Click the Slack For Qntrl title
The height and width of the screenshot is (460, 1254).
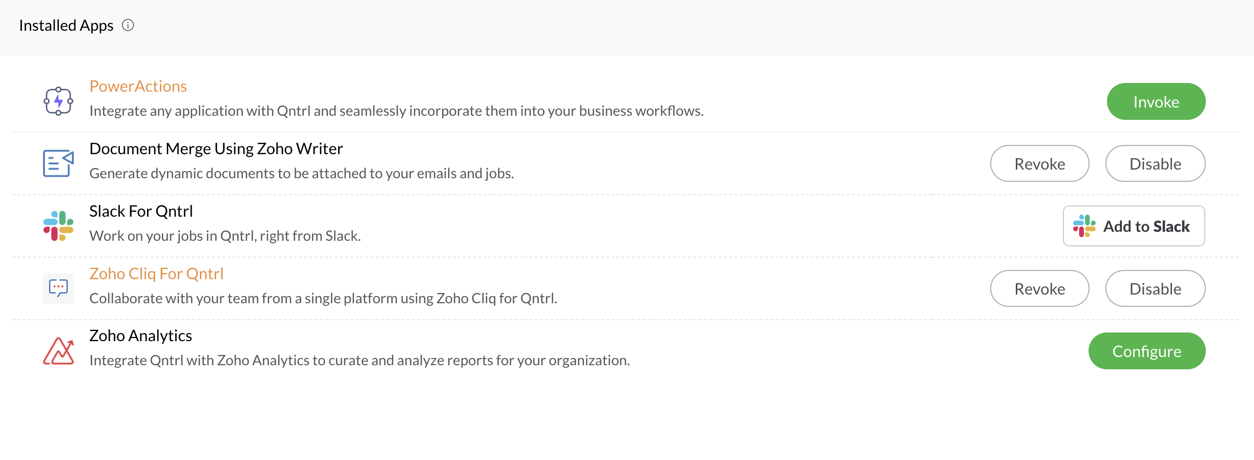[x=141, y=211]
